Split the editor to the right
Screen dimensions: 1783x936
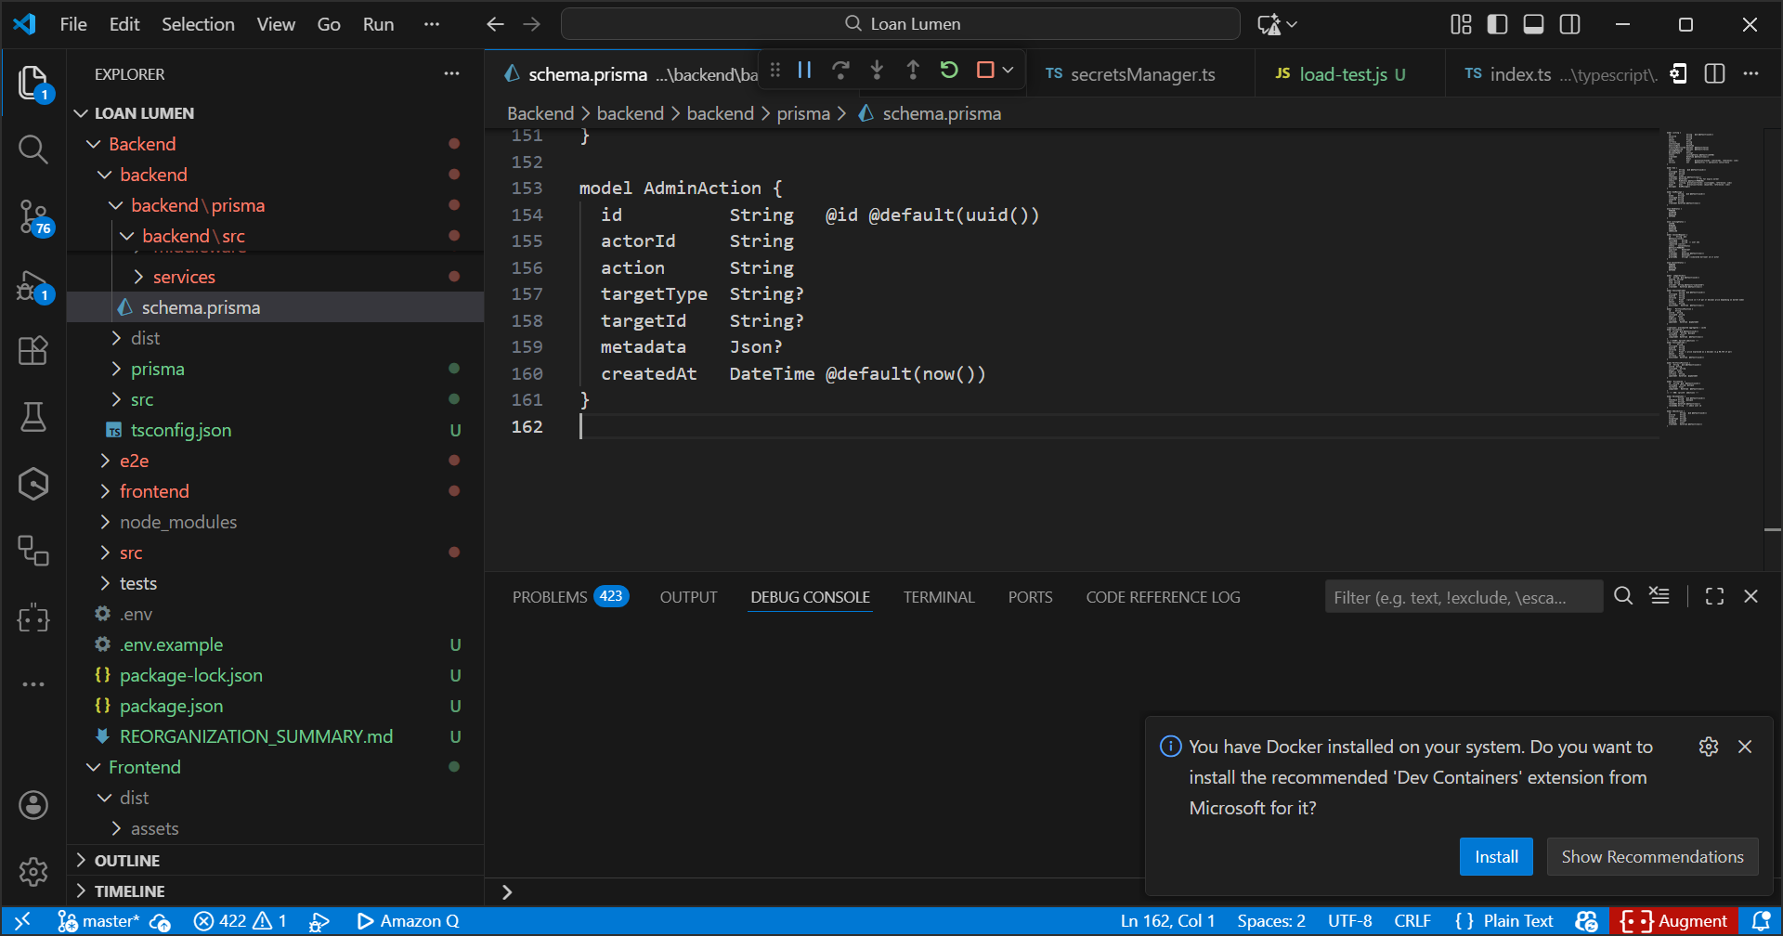tap(1714, 74)
